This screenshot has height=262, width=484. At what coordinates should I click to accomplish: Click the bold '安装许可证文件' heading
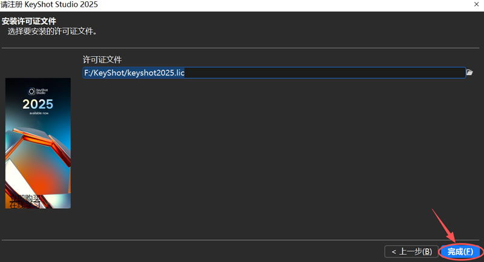pos(33,22)
